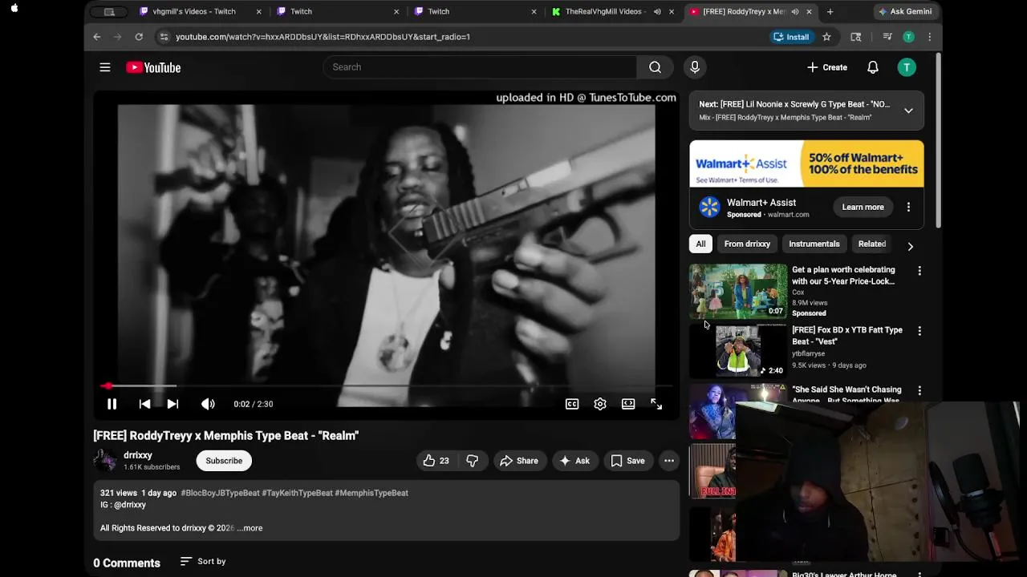Open options for Cox sponsored video
This screenshot has width=1027, height=577.
point(919,271)
